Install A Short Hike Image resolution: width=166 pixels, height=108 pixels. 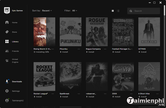pos(143,97)
